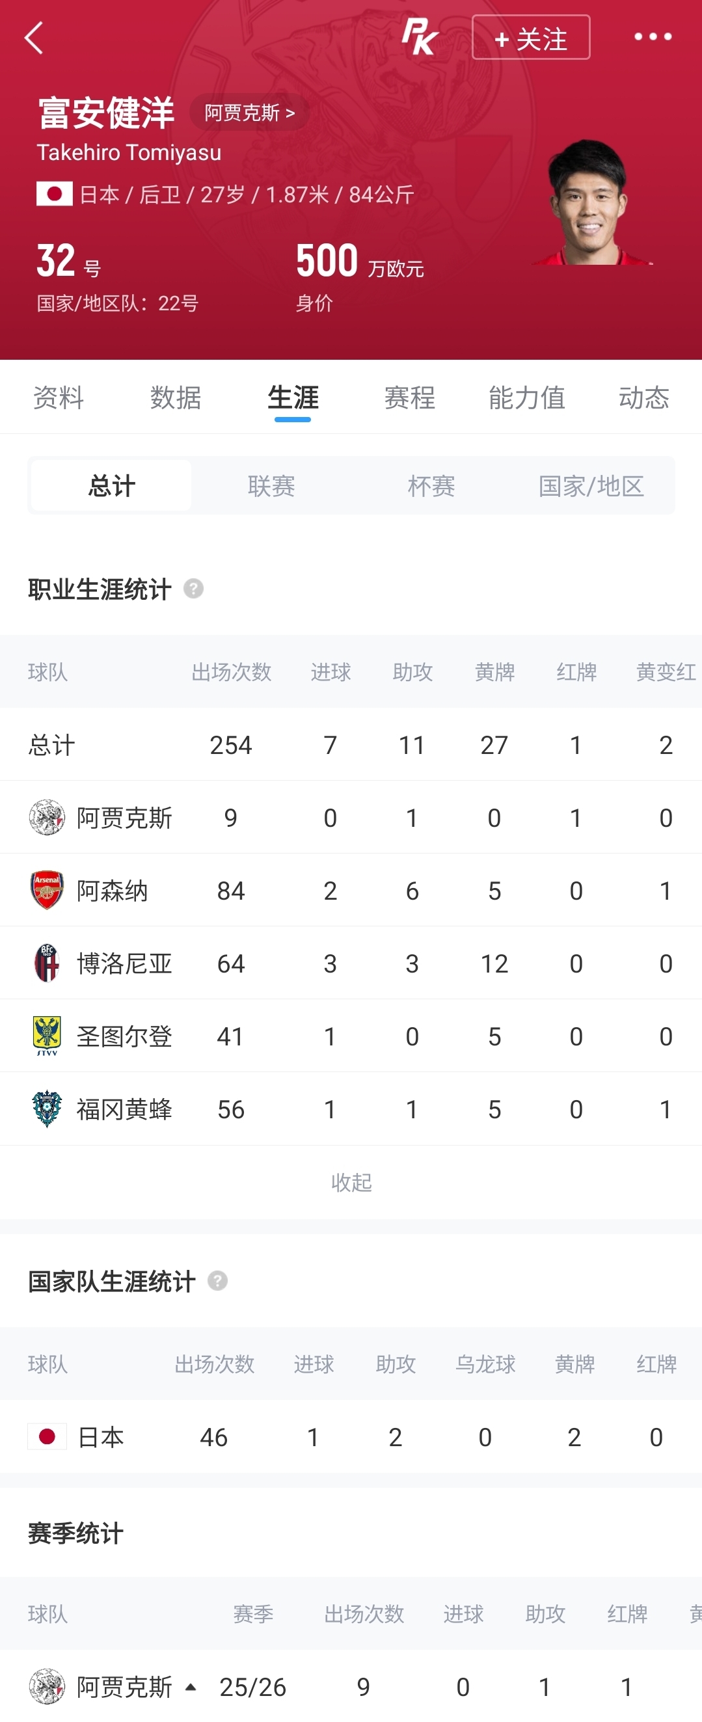Image resolution: width=702 pixels, height=1722 pixels.
Task: Select the 杯赛 filter segment
Action: pos(431,486)
